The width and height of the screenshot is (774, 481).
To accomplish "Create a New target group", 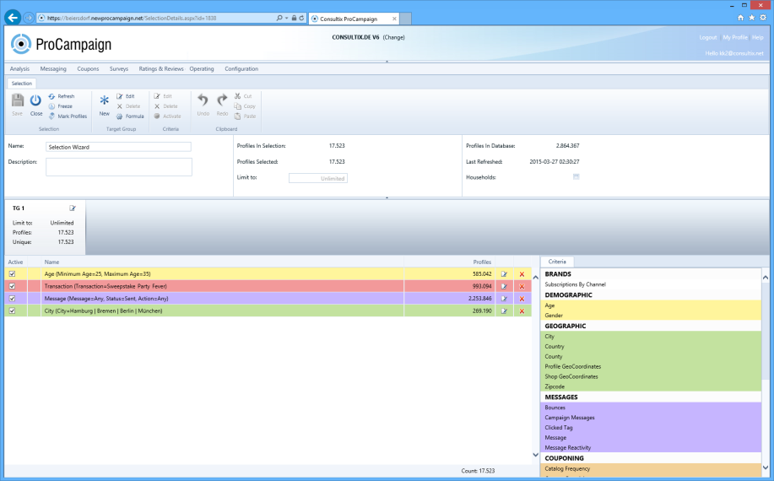I will coord(104,104).
